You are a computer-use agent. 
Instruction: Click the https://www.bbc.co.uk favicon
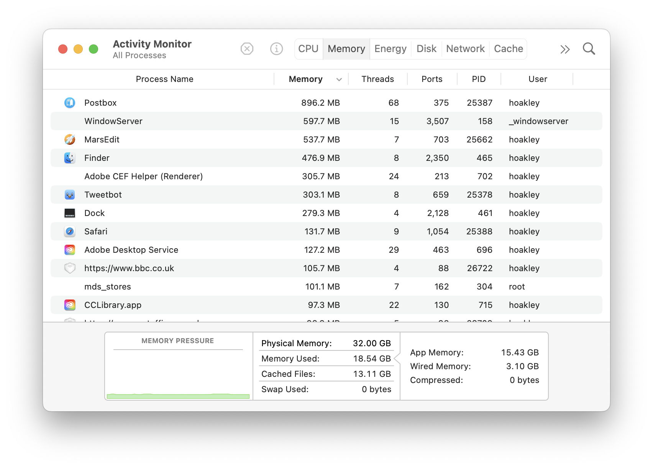(x=69, y=268)
